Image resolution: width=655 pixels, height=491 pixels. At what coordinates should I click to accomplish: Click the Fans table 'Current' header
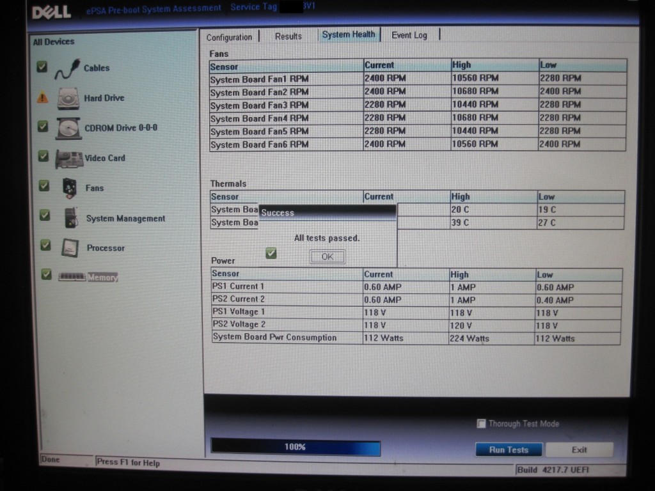point(379,65)
